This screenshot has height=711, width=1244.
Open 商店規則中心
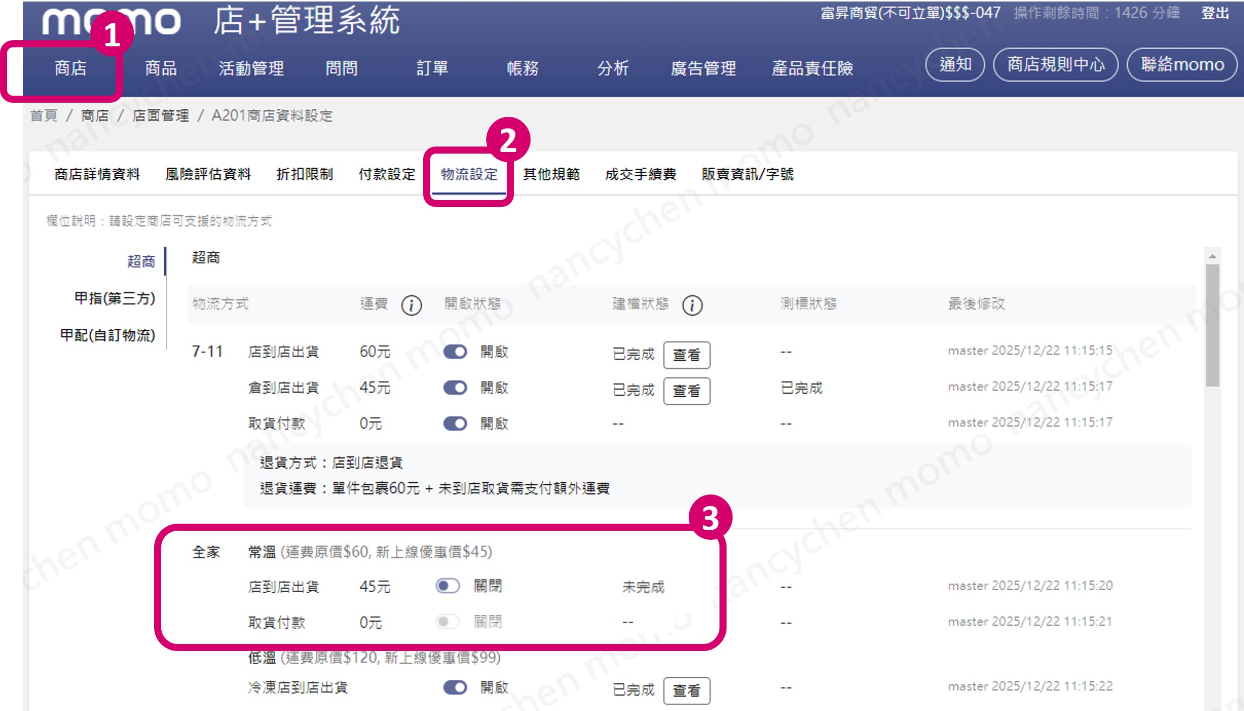[x=1056, y=64]
